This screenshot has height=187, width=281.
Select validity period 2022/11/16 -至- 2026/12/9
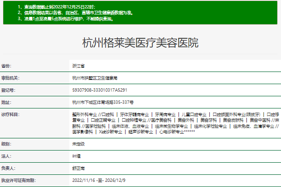pos(99,180)
